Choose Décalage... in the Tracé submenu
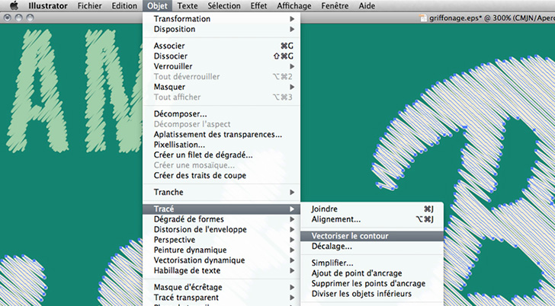Image resolution: width=555 pixels, height=306 pixels. [372, 246]
